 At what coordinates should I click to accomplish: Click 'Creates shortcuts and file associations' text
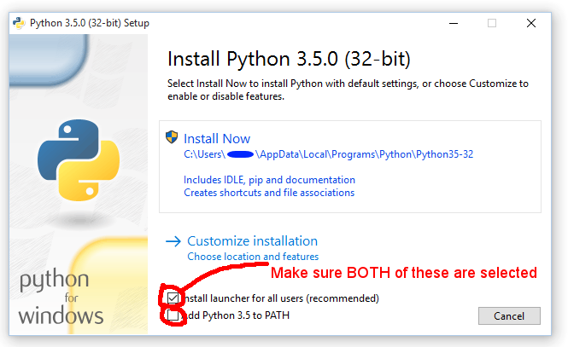pos(269,193)
